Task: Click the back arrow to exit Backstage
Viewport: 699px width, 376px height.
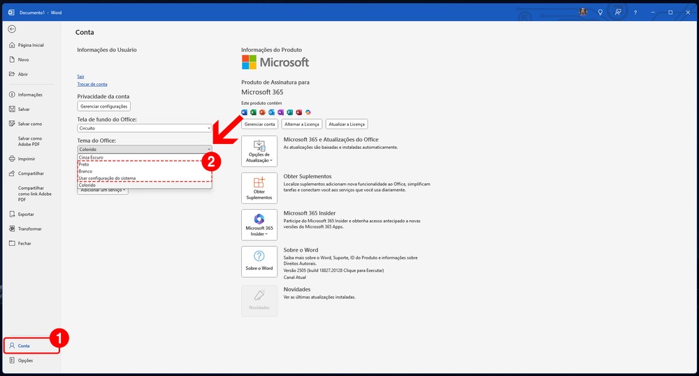Action: 12,29
